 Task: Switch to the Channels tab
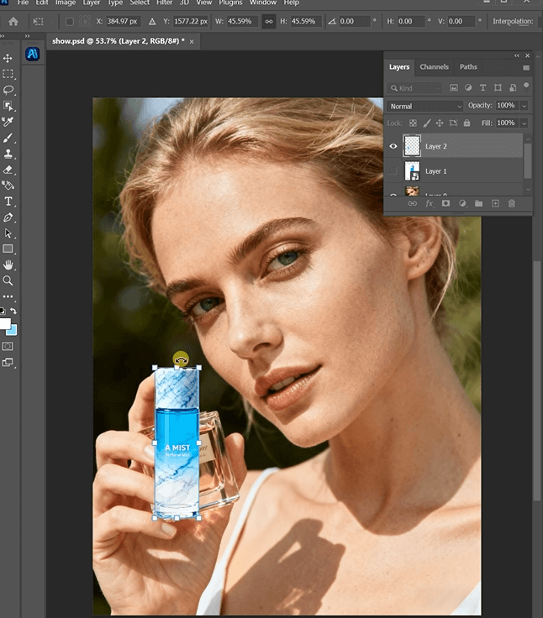(x=434, y=67)
